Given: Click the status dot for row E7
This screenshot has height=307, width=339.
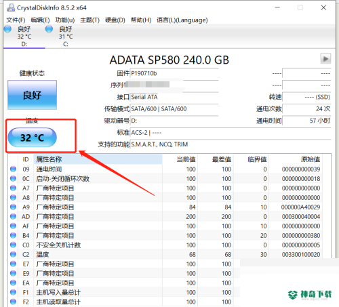Looking at the screenshot, I should click(x=13, y=264).
